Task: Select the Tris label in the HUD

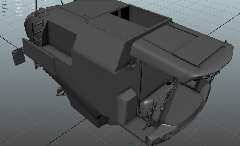Action: point(3,12)
